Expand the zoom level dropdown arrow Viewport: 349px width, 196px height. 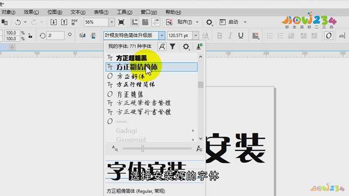click(x=112, y=22)
